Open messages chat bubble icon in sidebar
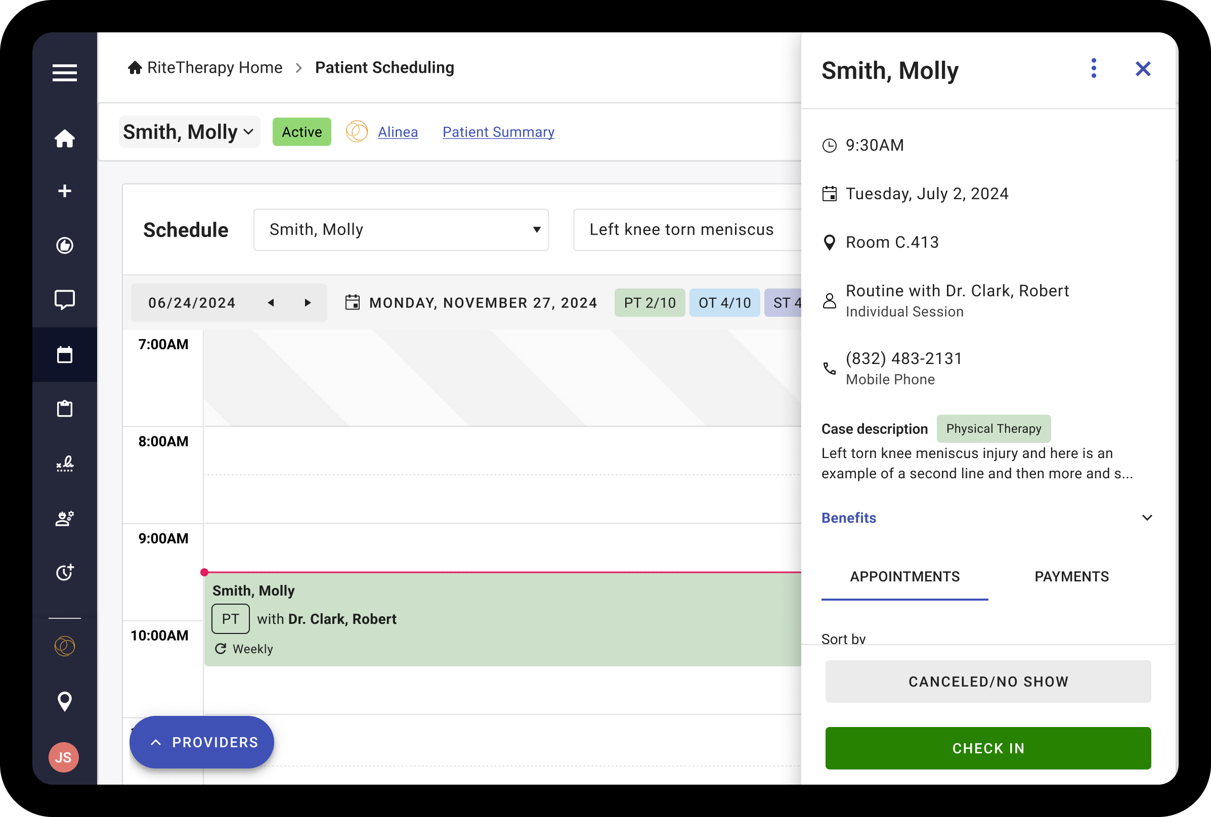The image size is (1211, 817). (65, 300)
